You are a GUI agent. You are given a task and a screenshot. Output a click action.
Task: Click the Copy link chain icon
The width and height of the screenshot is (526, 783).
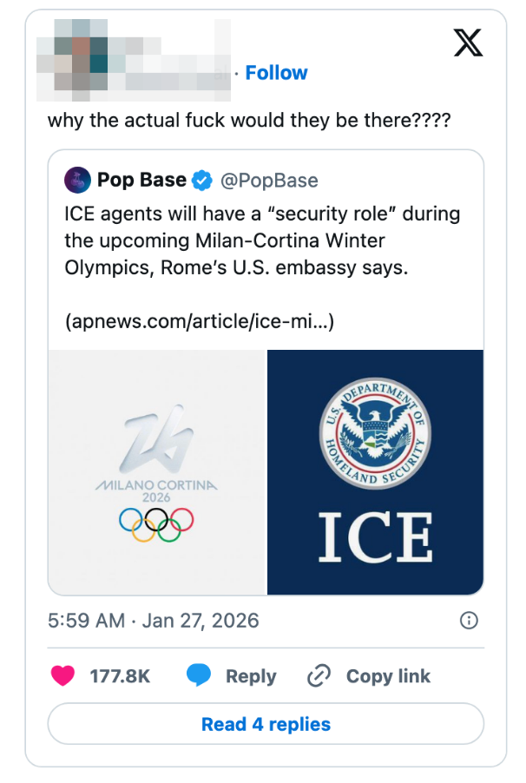320,675
